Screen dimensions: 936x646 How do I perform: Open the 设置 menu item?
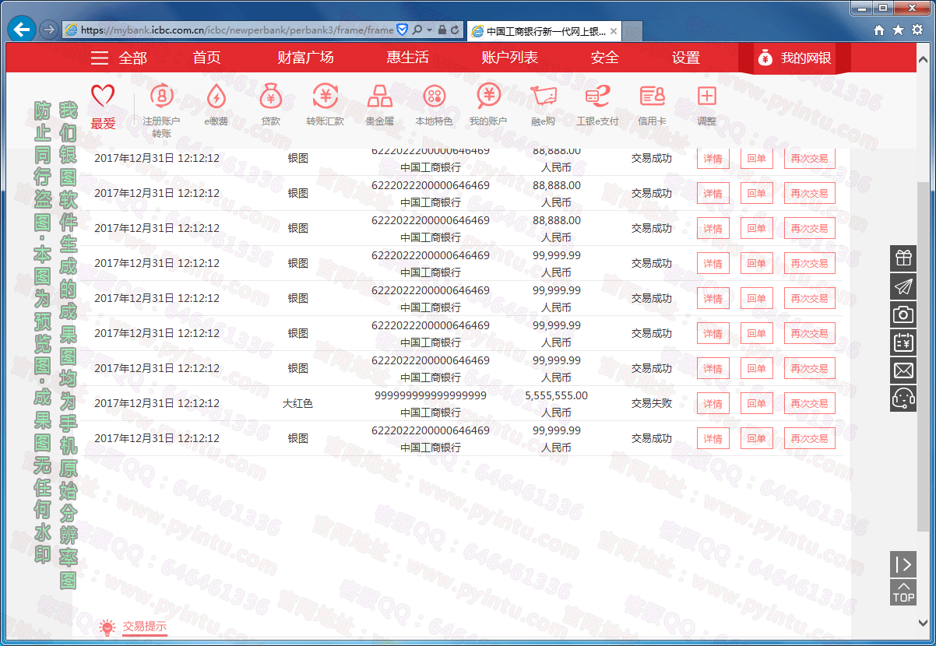tap(686, 58)
